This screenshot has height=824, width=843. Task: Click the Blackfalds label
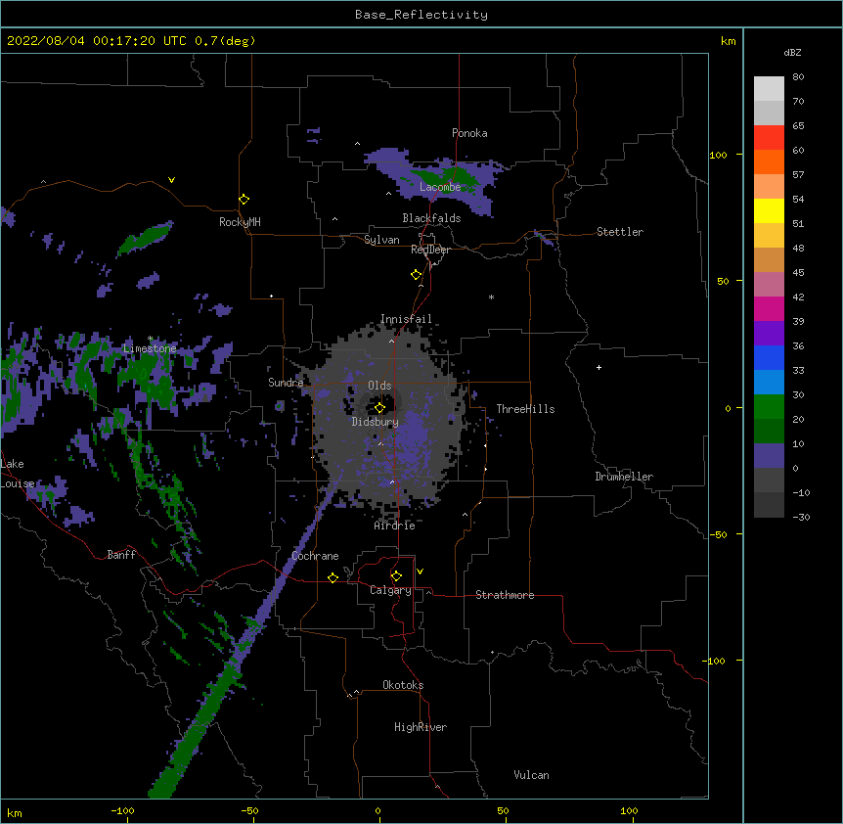click(431, 218)
